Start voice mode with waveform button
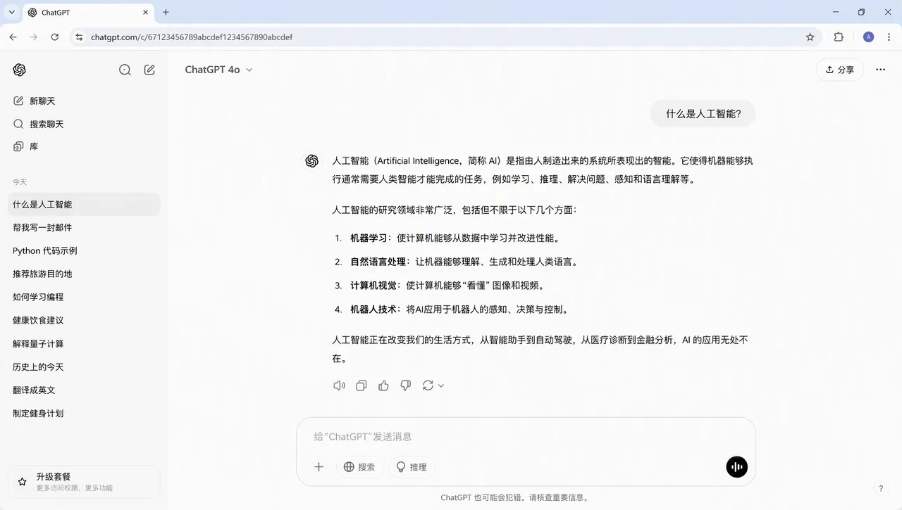This screenshot has height=510, width=902. [736, 467]
